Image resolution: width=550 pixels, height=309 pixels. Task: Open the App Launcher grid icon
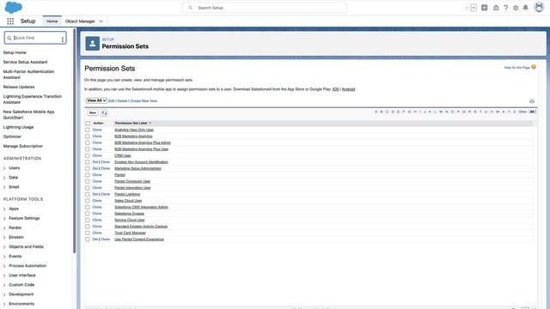10,21
